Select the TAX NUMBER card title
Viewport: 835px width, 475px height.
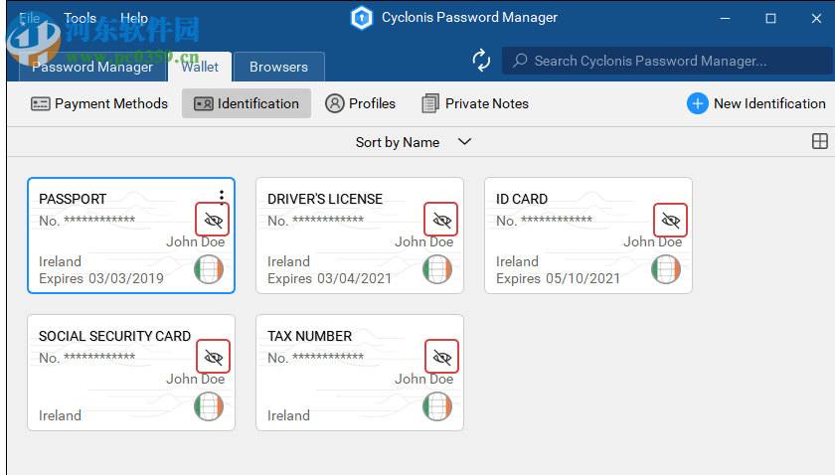click(x=309, y=336)
